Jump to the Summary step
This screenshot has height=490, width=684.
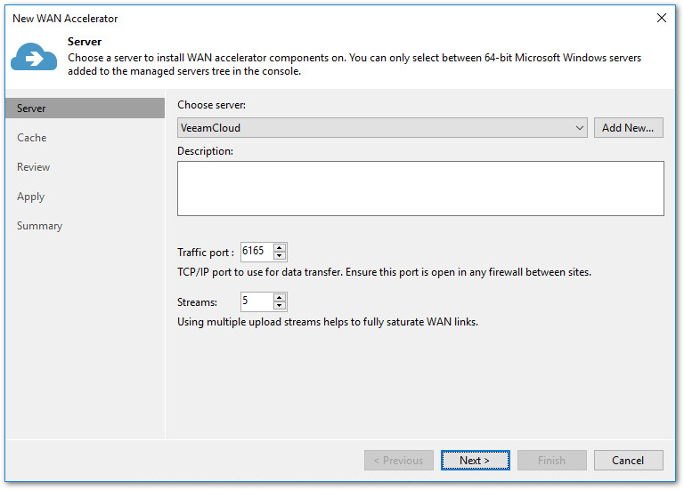[x=40, y=226]
